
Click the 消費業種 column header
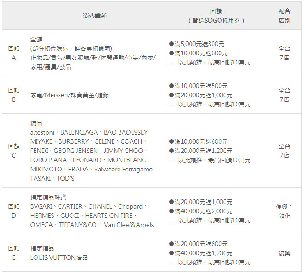point(95,16)
